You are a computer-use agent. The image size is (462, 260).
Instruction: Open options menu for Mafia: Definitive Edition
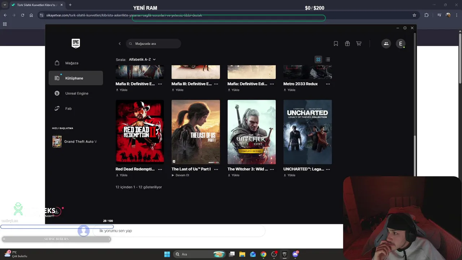272,84
